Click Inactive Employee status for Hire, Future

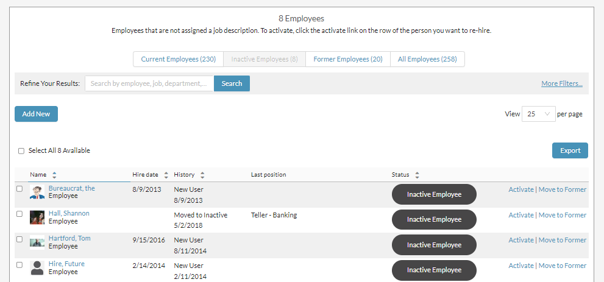click(x=434, y=270)
